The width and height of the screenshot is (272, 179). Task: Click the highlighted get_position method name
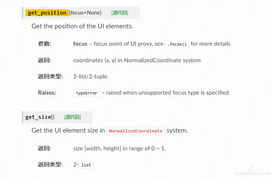(47, 13)
